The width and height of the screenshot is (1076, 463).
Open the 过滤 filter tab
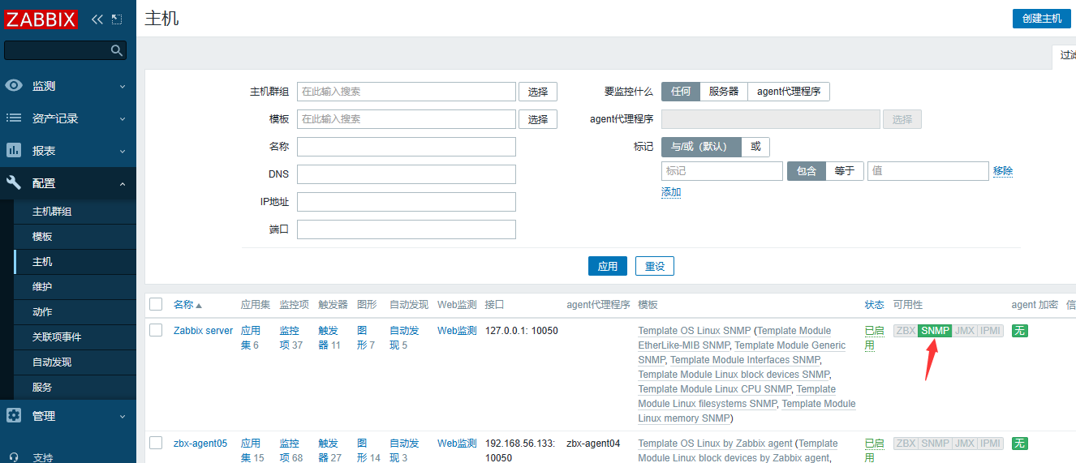pyautogui.click(x=1065, y=55)
